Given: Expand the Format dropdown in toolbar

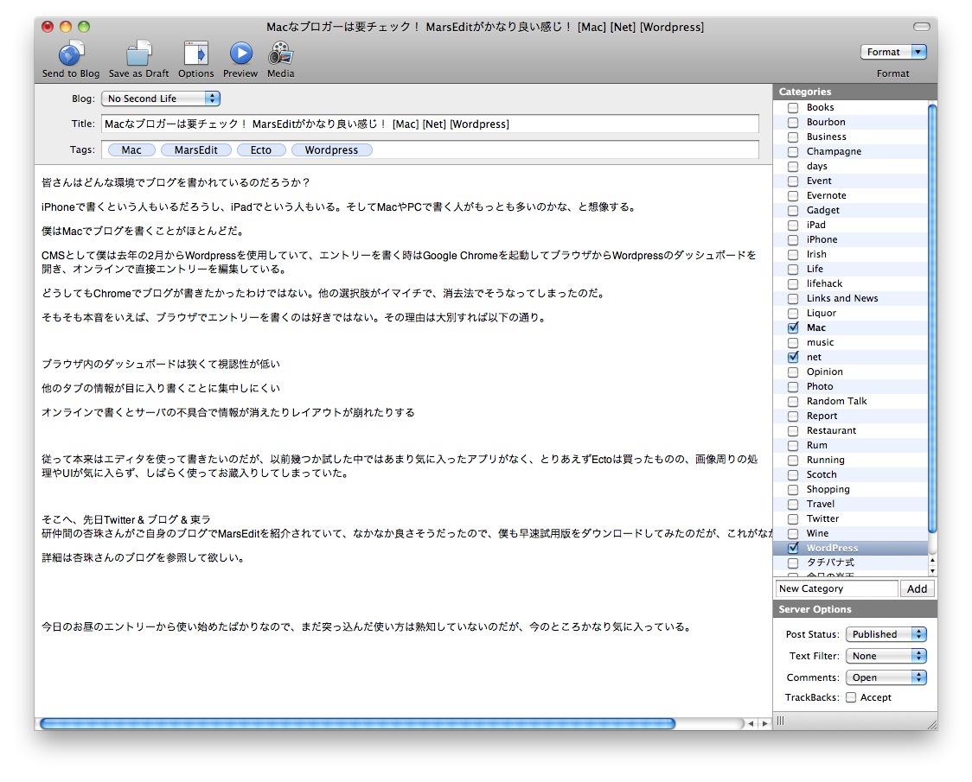Looking at the screenshot, I should [893, 52].
